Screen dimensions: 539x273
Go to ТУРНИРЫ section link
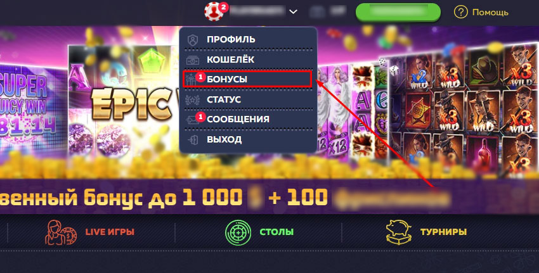pos(443,232)
